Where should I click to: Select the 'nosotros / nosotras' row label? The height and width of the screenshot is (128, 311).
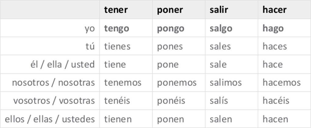53,83
